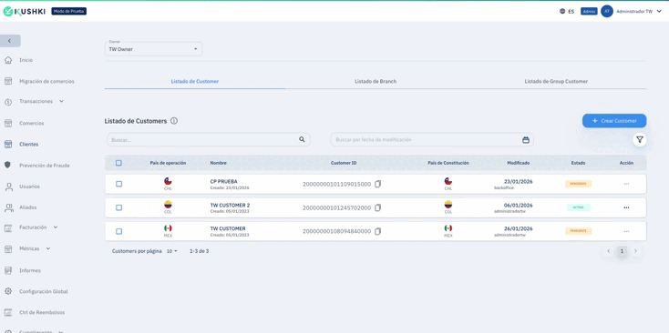Click País de operación column header
The height and width of the screenshot is (333, 669).
coord(168,163)
